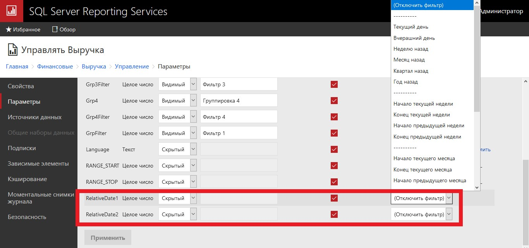Select (Отключить фильтр) in the open list
This screenshot has height=248, width=529.
[x=432, y=5]
